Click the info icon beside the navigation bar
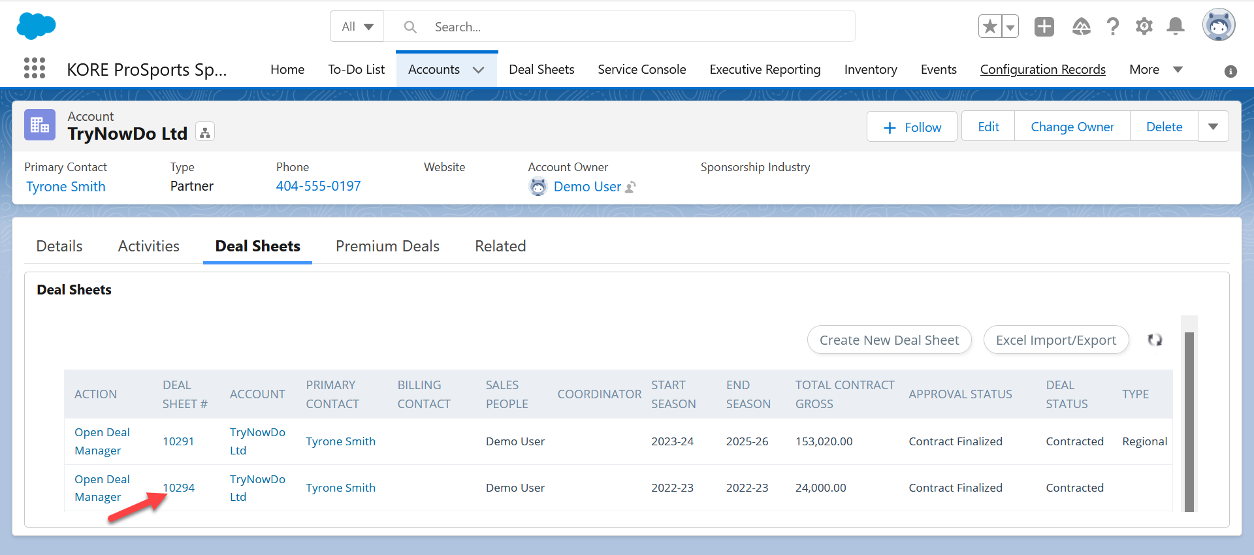1254x555 pixels. [x=1230, y=71]
